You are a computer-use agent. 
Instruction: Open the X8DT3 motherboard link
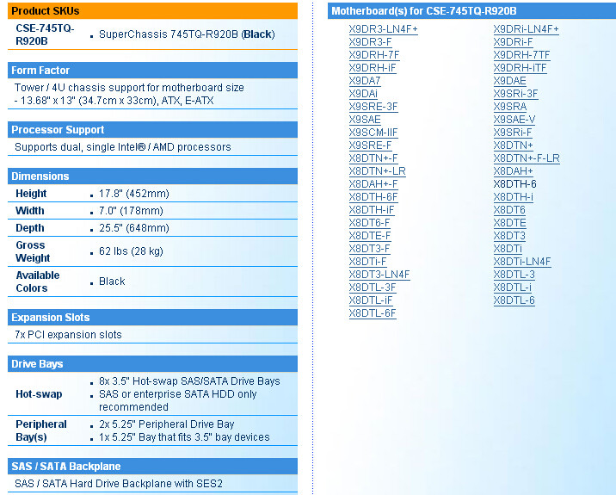[x=509, y=237]
